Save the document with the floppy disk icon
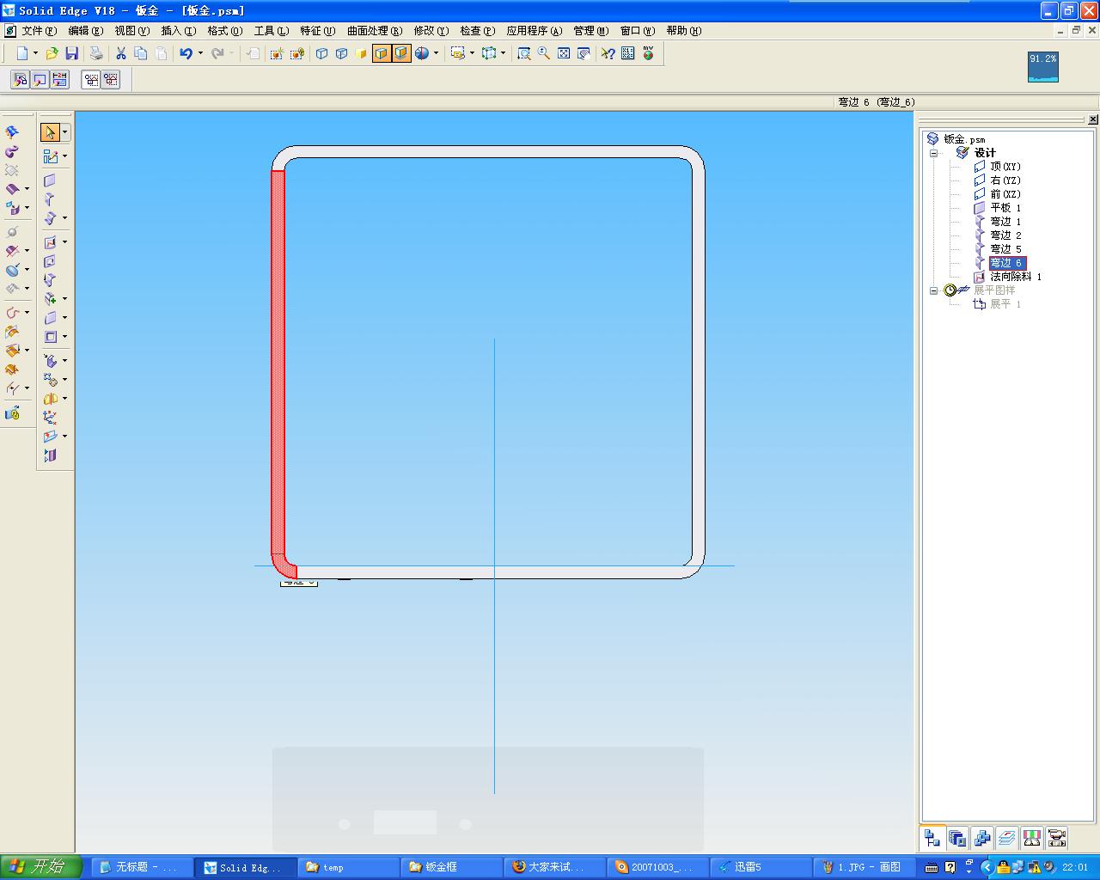The width and height of the screenshot is (1100, 880). coord(72,53)
